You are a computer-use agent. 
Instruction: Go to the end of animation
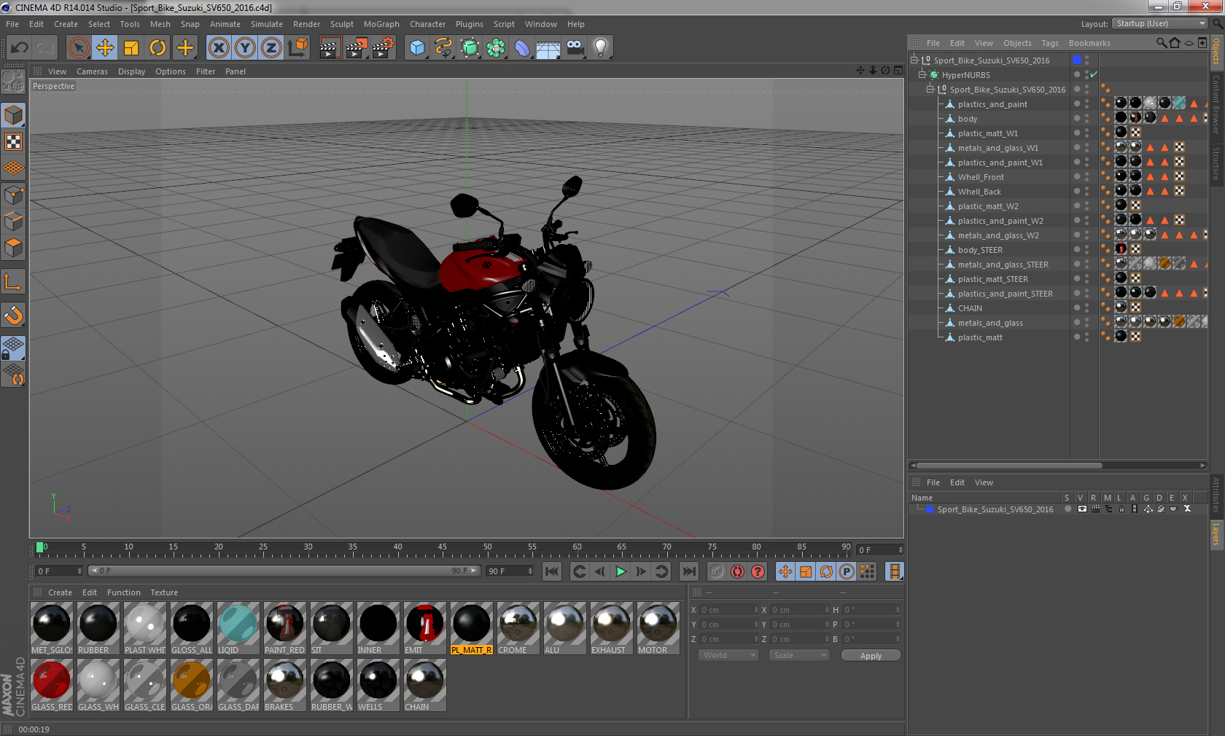689,571
